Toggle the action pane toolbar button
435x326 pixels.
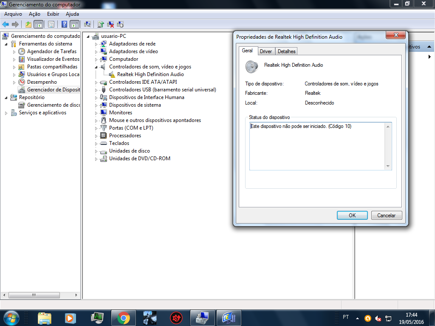point(75,24)
